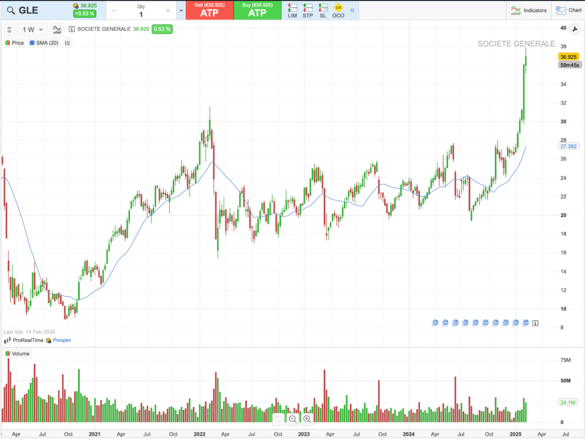
Task: Click the chart link chain icon
Action: pyautogui.click(x=9, y=30)
